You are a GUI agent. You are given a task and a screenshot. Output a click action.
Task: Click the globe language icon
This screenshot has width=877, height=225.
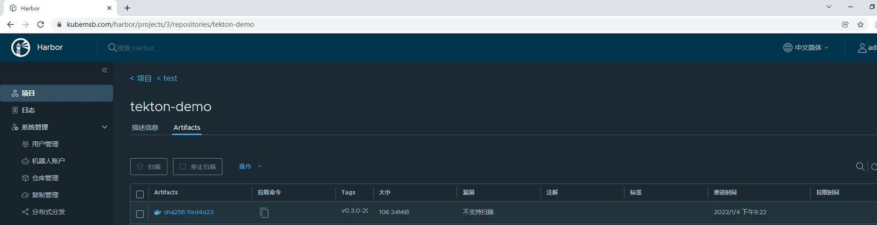point(788,48)
